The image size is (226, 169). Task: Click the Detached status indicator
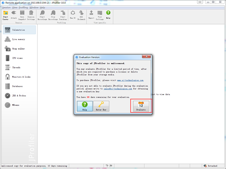210,166
